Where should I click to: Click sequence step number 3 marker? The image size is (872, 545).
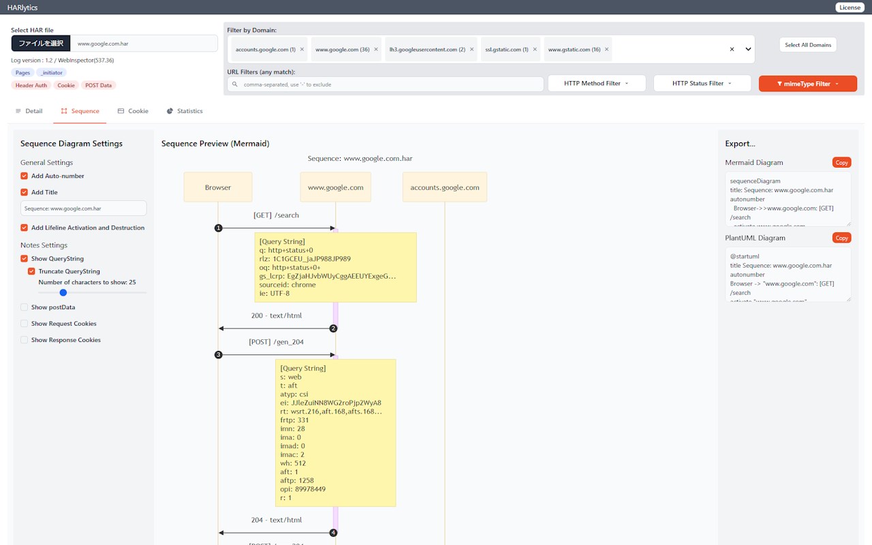[218, 355]
